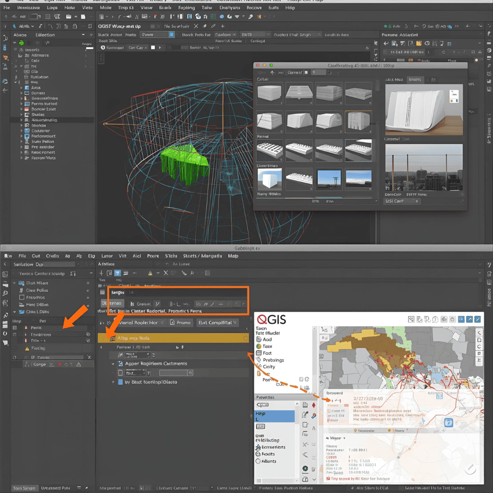This screenshot has width=493, height=493.
Task: Expand the Codarner tree item
Action: (21, 131)
